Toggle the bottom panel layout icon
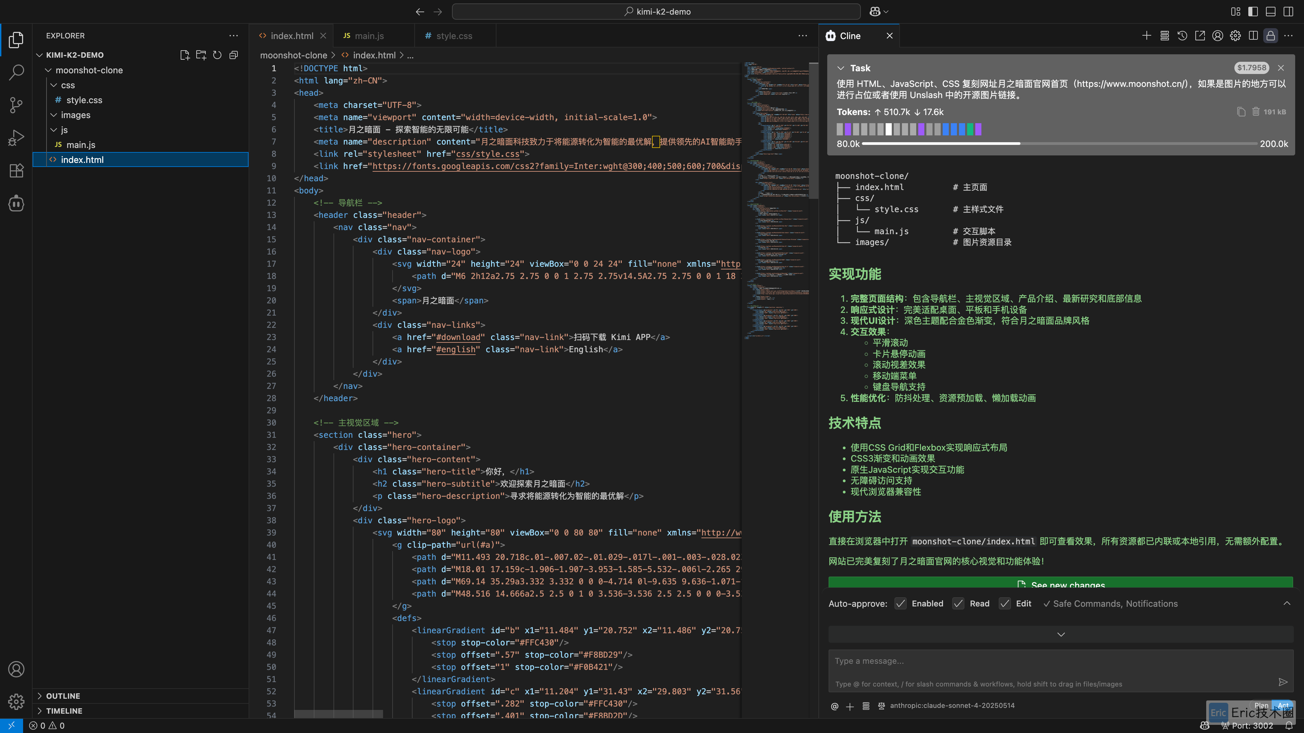 coord(1271,11)
